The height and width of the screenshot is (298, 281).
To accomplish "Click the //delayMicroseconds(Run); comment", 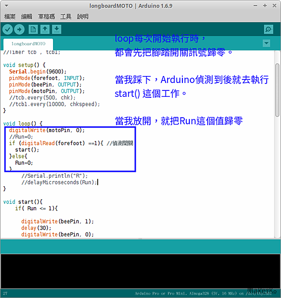I will click(x=59, y=182).
